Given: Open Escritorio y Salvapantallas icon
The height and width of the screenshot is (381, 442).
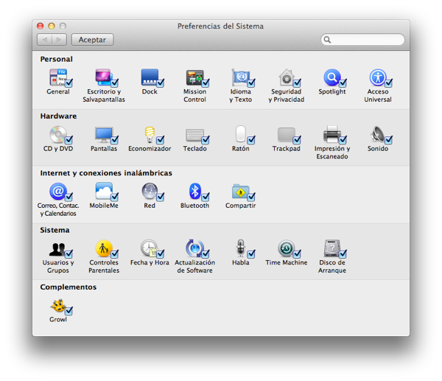Looking at the screenshot, I should click(103, 77).
